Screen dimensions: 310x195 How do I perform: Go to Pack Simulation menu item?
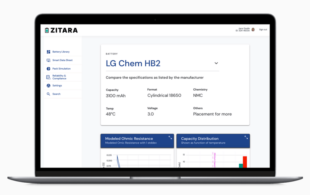(61, 69)
